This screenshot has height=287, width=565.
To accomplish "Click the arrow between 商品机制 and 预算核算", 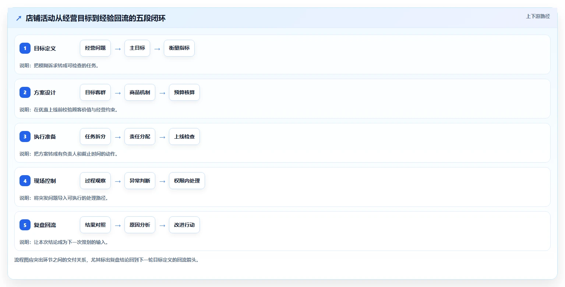I will click(162, 93).
